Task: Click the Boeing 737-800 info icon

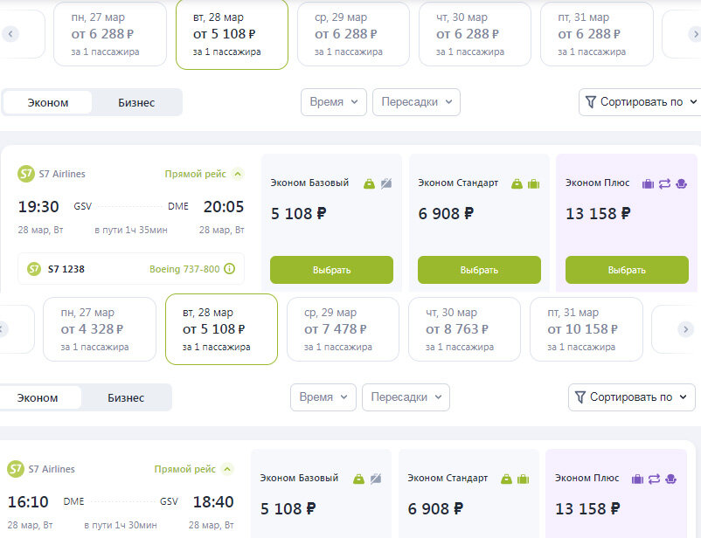Action: [230, 269]
